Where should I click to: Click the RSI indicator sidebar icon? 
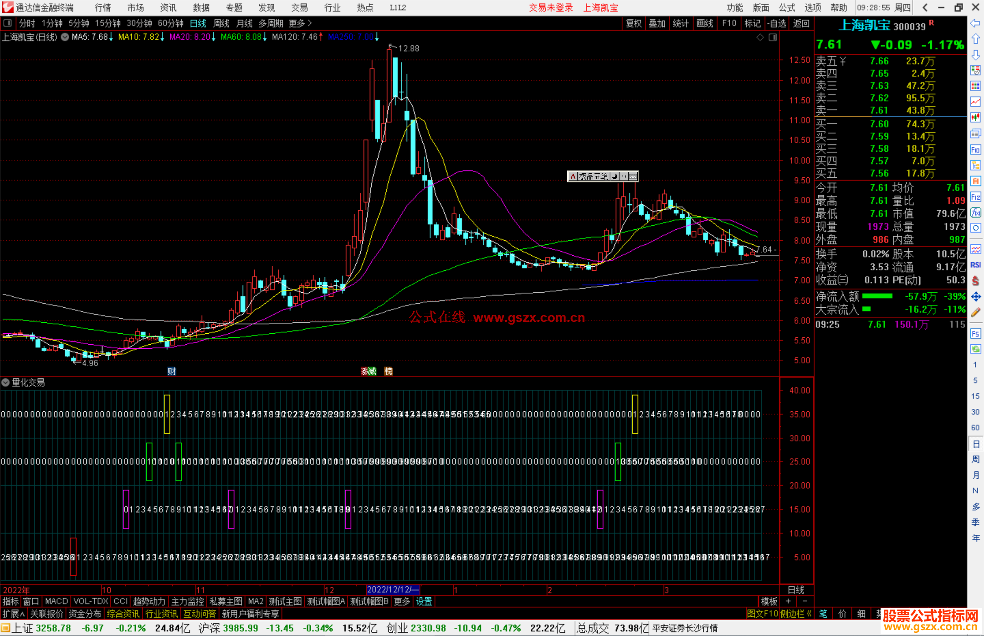coord(975,265)
